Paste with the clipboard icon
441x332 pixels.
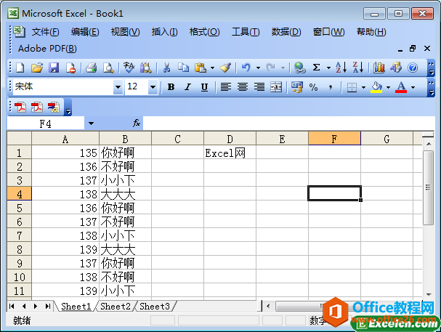(x=201, y=68)
